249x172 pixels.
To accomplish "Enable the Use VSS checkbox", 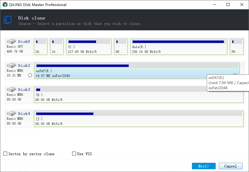I will click(x=74, y=153).
